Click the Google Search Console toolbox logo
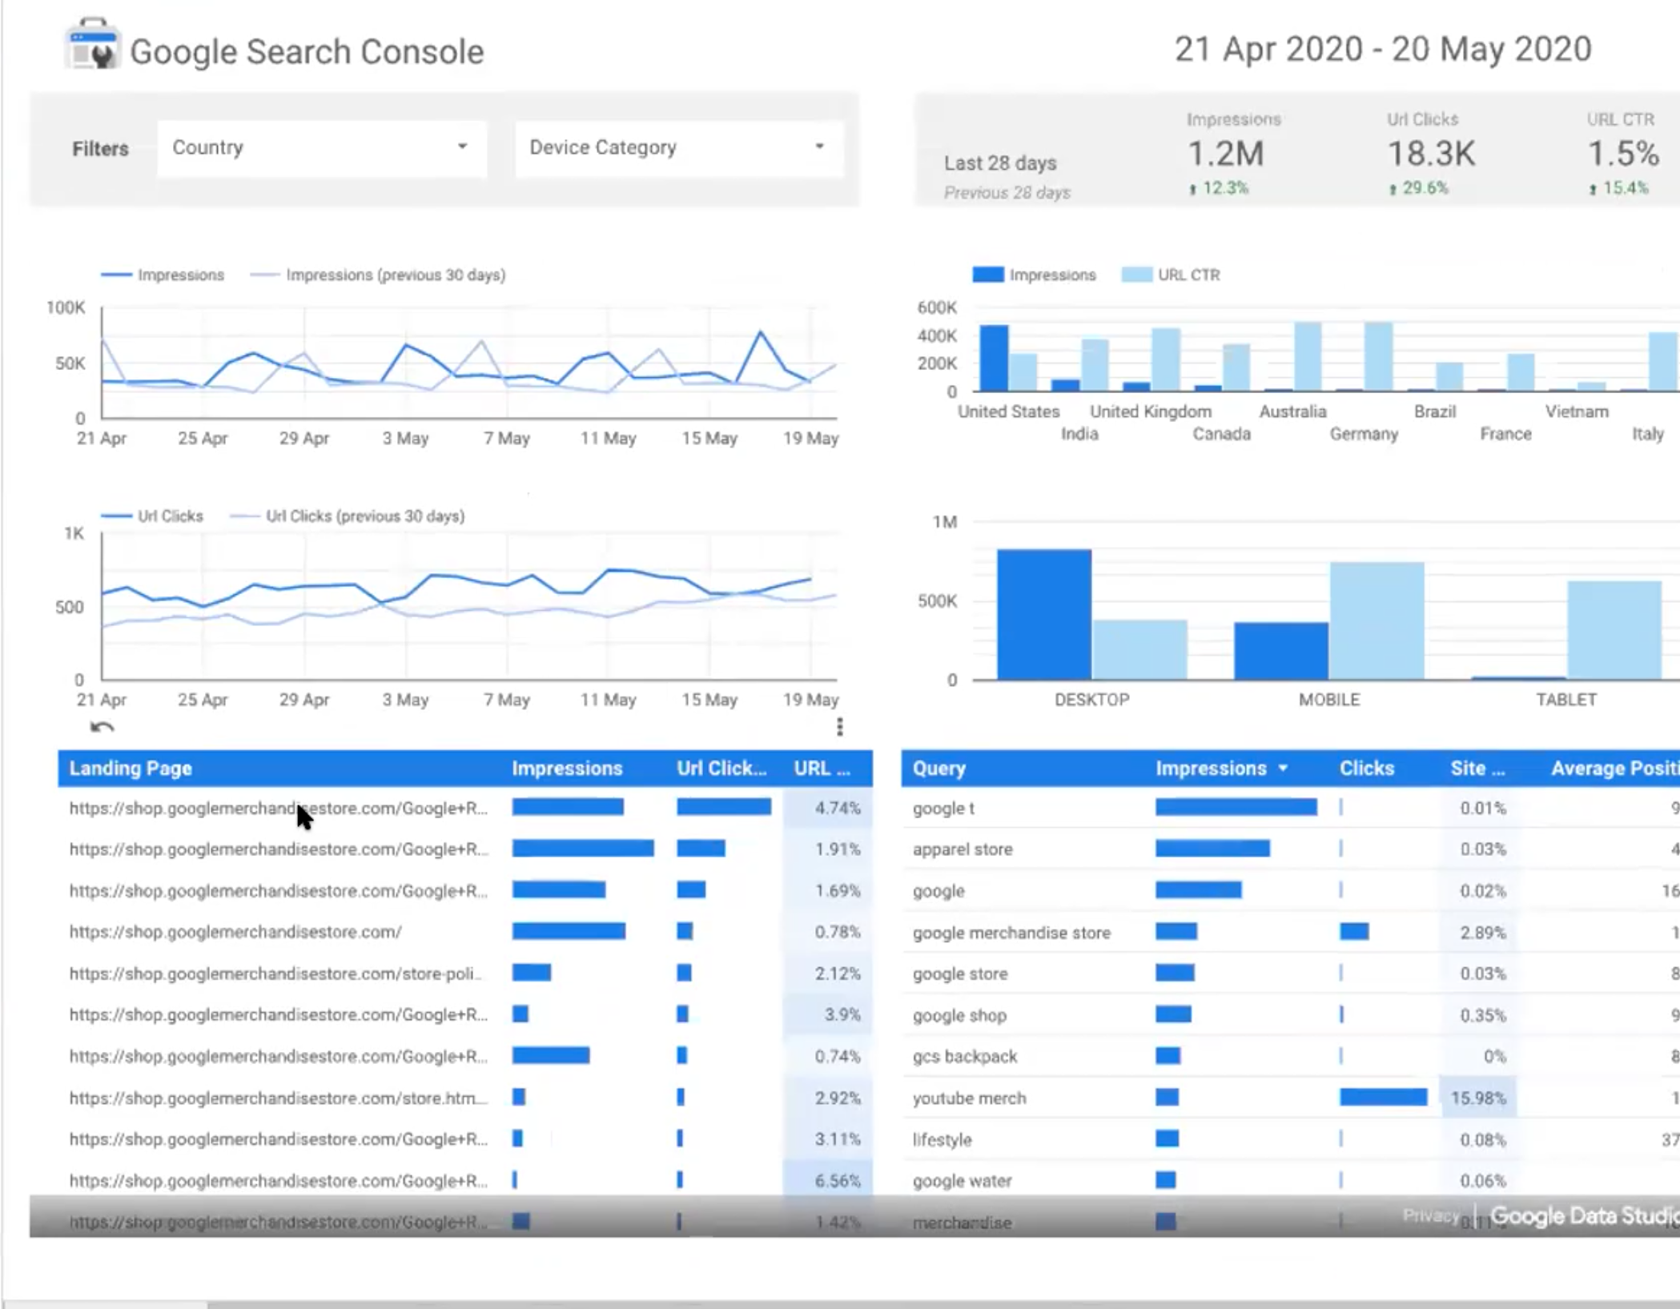 (92, 45)
